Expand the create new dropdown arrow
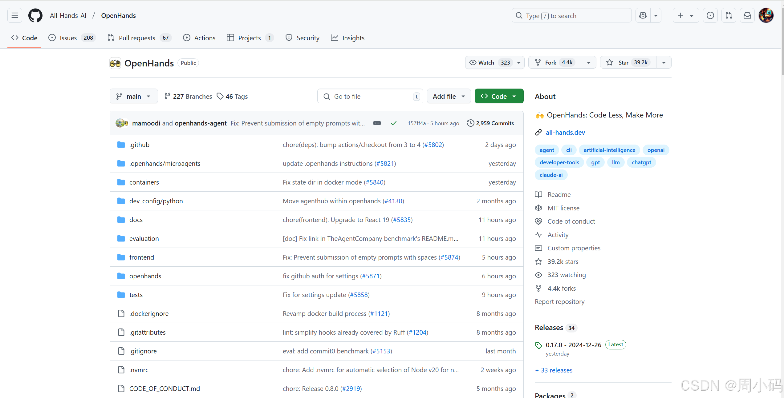Viewport: 784px width, 398px height. point(692,15)
